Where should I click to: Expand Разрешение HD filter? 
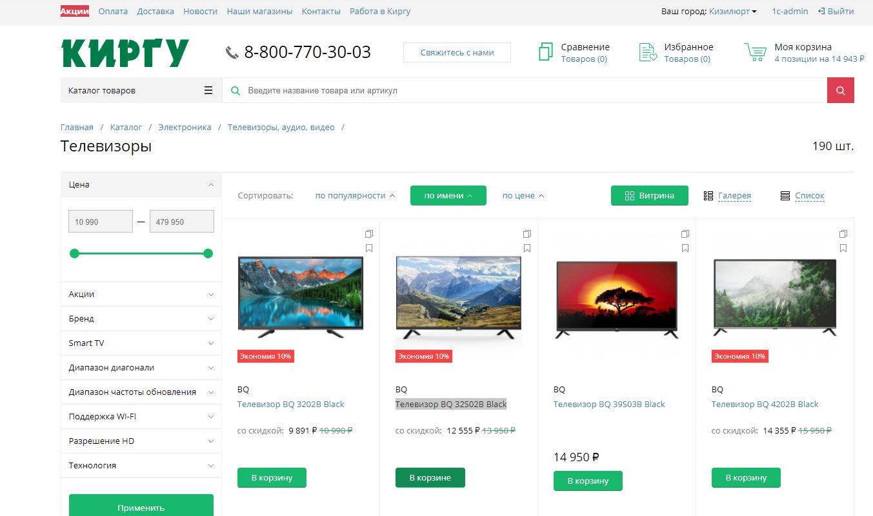coord(141,441)
